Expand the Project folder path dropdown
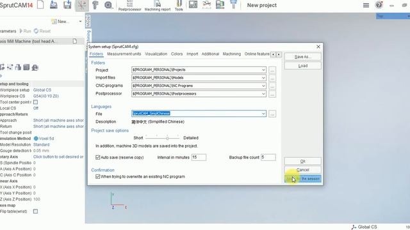 tap(263, 70)
